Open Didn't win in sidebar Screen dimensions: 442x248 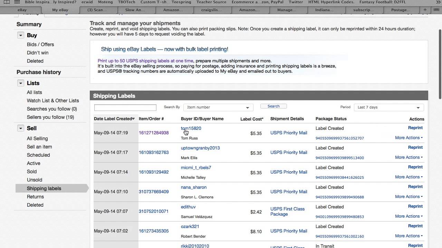[38, 53]
